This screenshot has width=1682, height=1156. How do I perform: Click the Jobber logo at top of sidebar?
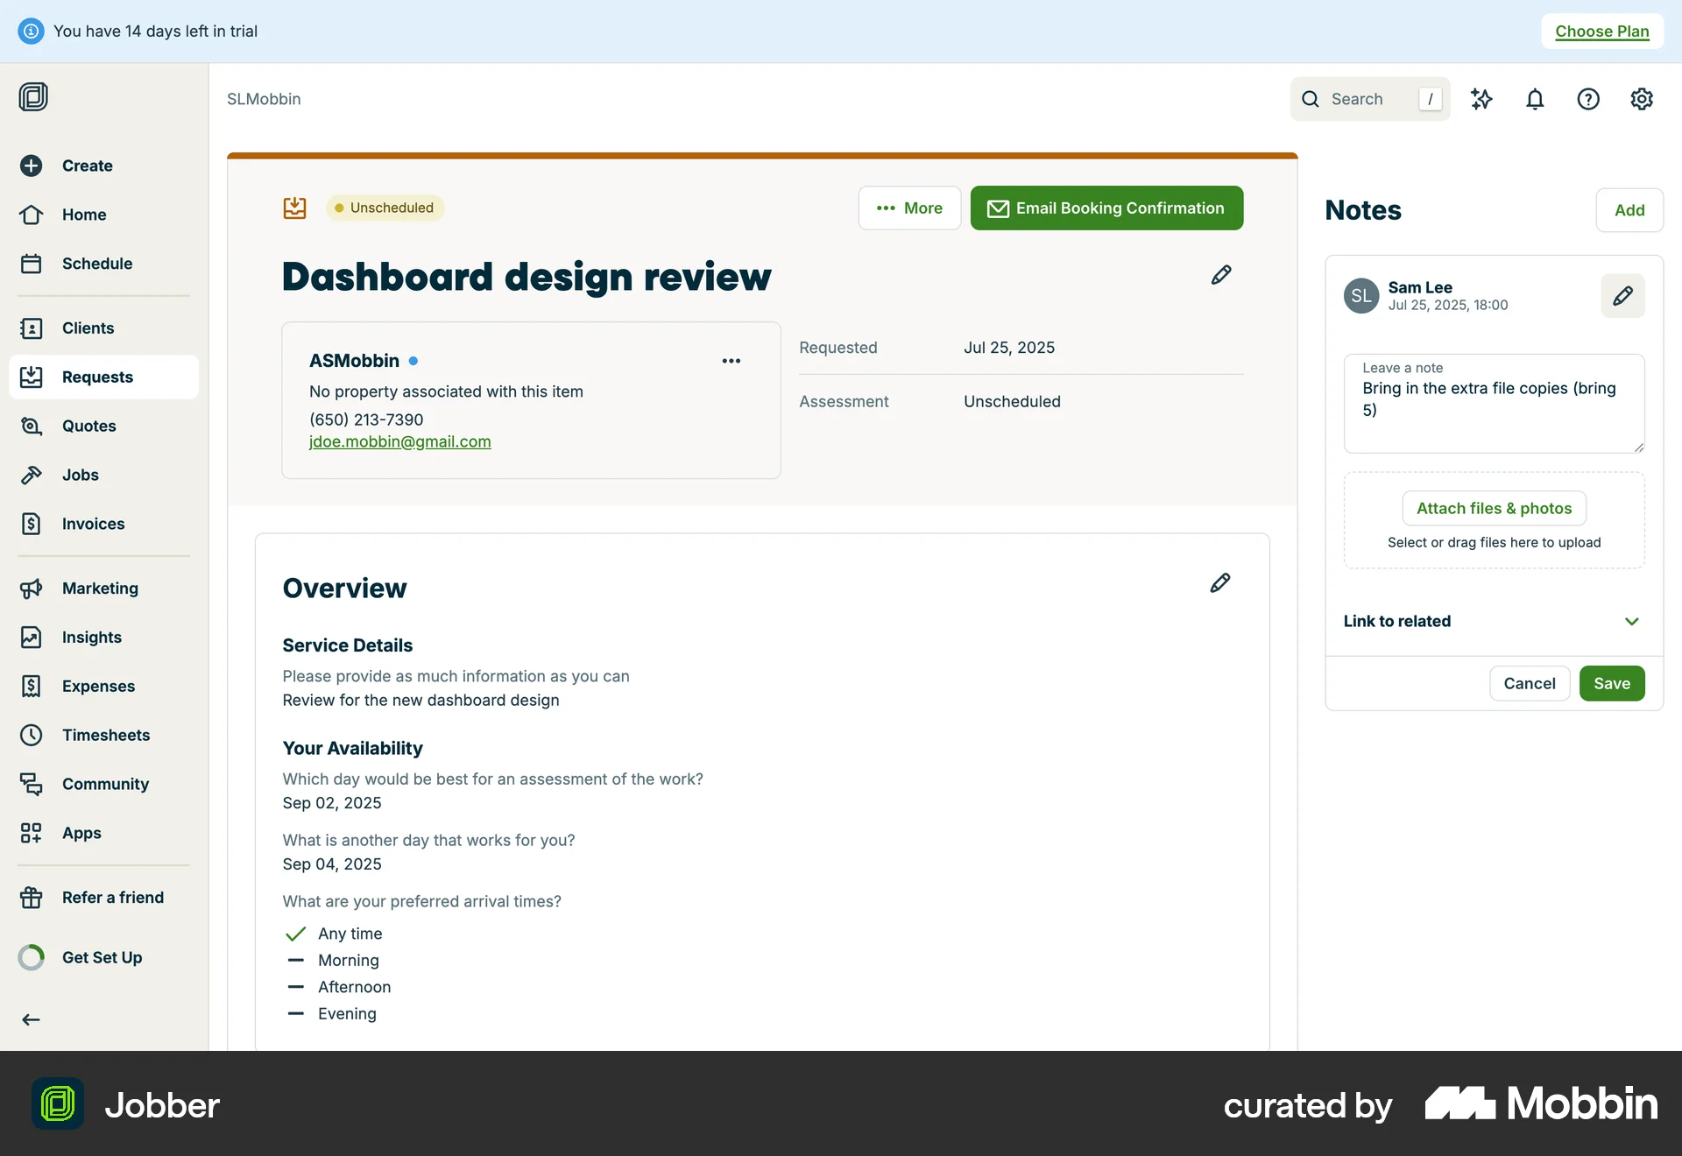33,96
